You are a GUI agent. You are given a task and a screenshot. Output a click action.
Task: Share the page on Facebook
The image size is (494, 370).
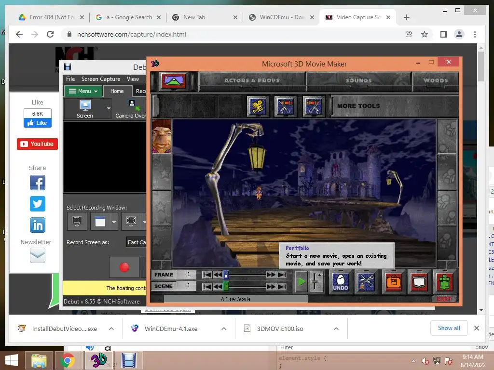(x=38, y=183)
